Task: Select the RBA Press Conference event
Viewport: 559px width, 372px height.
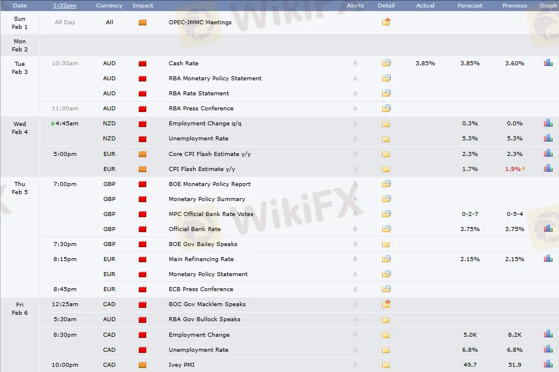Action: point(201,109)
